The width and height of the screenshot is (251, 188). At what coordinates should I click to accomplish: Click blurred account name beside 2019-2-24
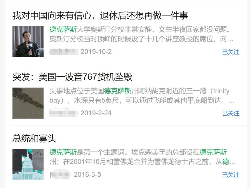[64, 113]
